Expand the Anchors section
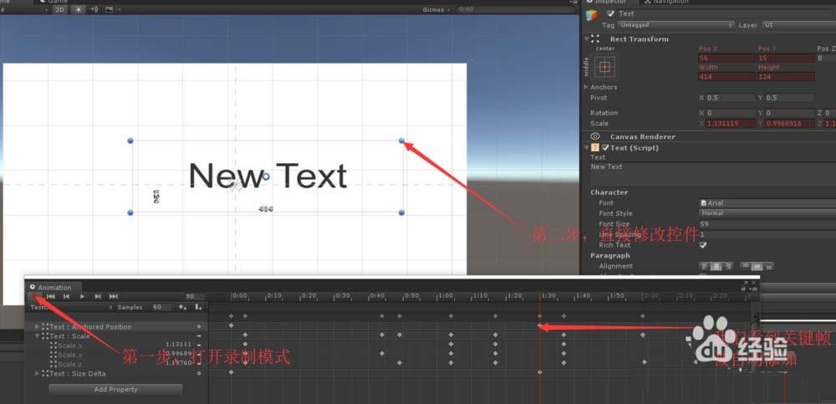Image resolution: width=836 pixels, height=404 pixels. coord(587,87)
